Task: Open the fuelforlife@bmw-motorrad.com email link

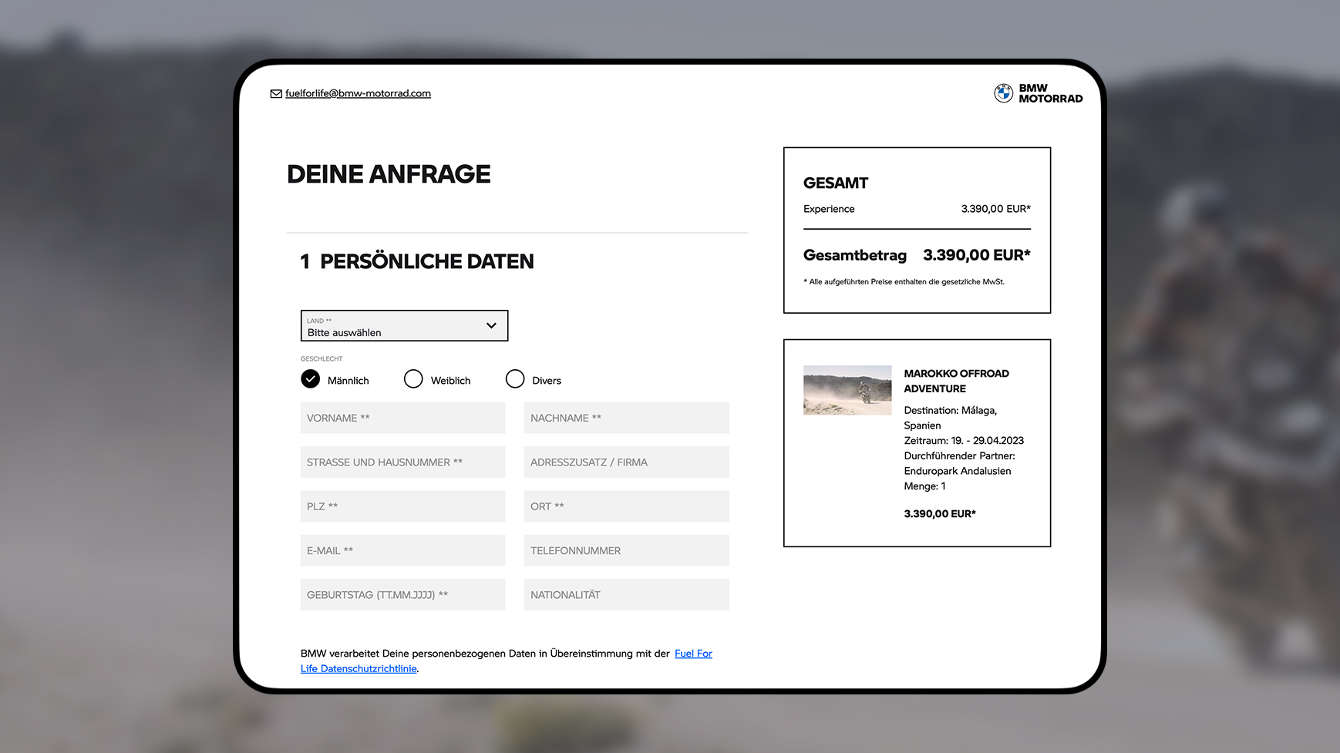Action: point(358,93)
